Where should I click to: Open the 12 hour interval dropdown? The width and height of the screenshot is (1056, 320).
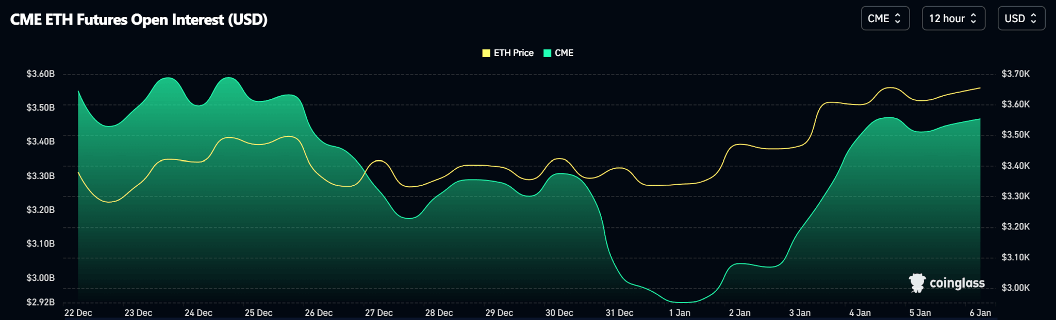pyautogui.click(x=953, y=19)
